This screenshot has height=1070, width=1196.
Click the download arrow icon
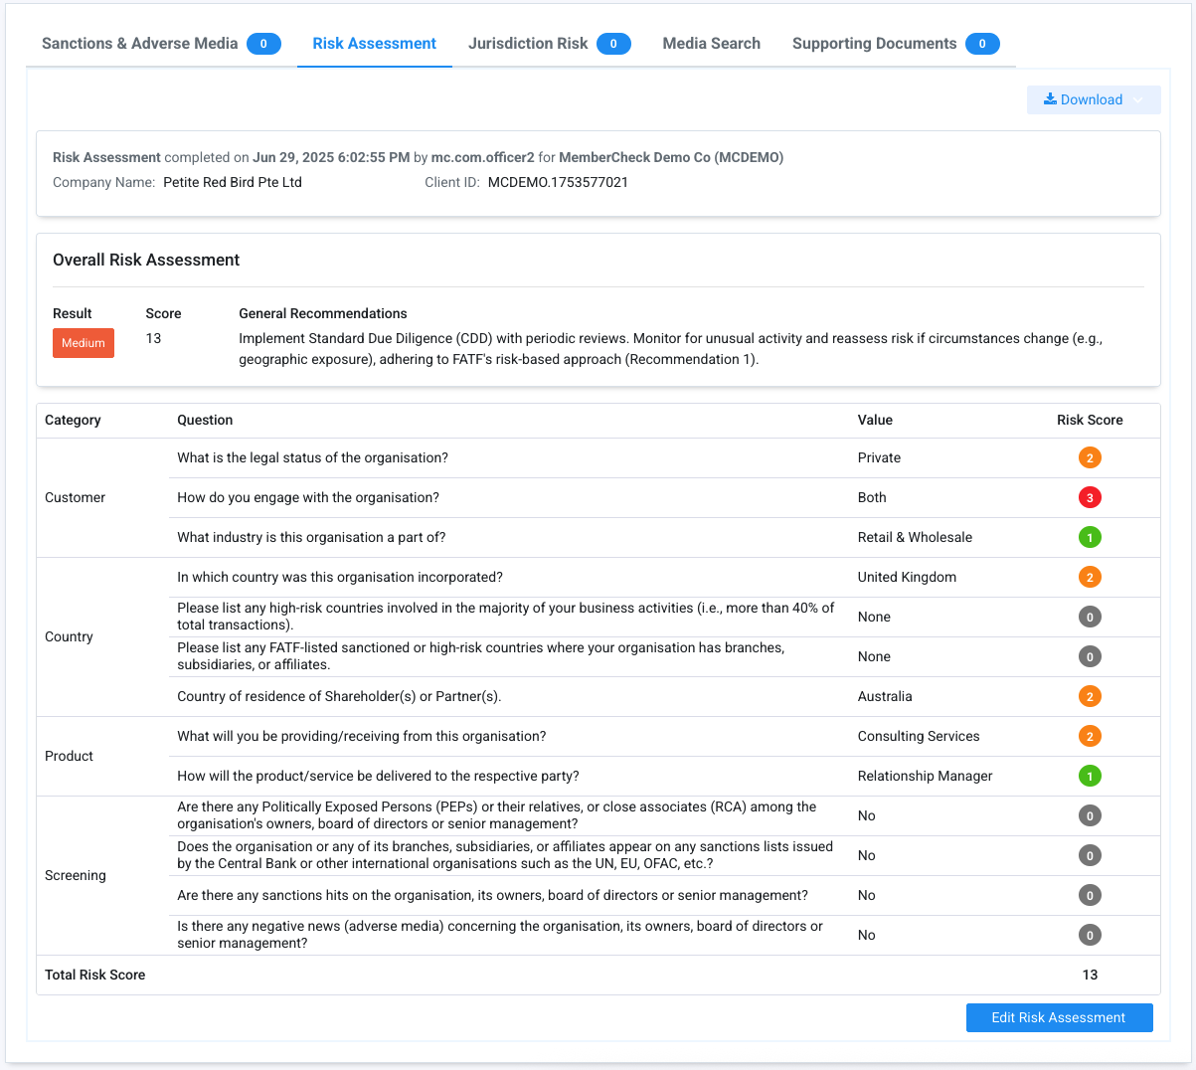(x=1050, y=99)
